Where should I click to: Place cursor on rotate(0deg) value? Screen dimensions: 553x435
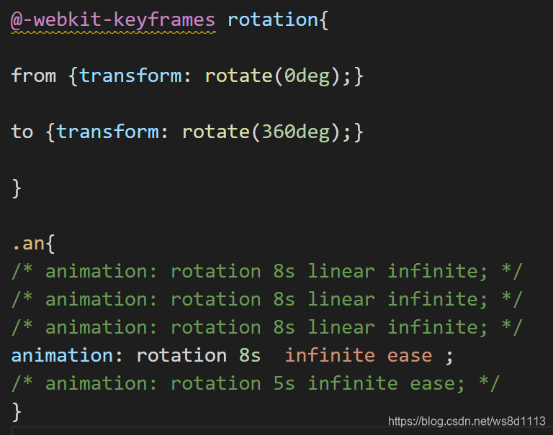pyautogui.click(x=272, y=76)
